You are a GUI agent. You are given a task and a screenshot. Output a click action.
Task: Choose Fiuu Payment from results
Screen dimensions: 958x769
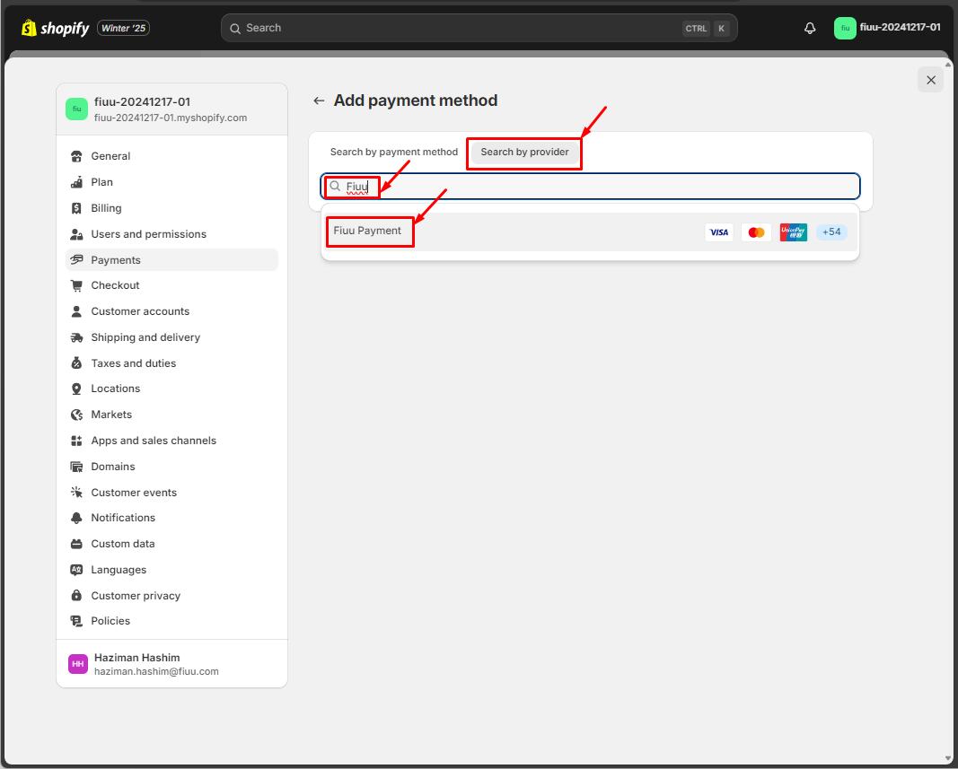(590, 232)
